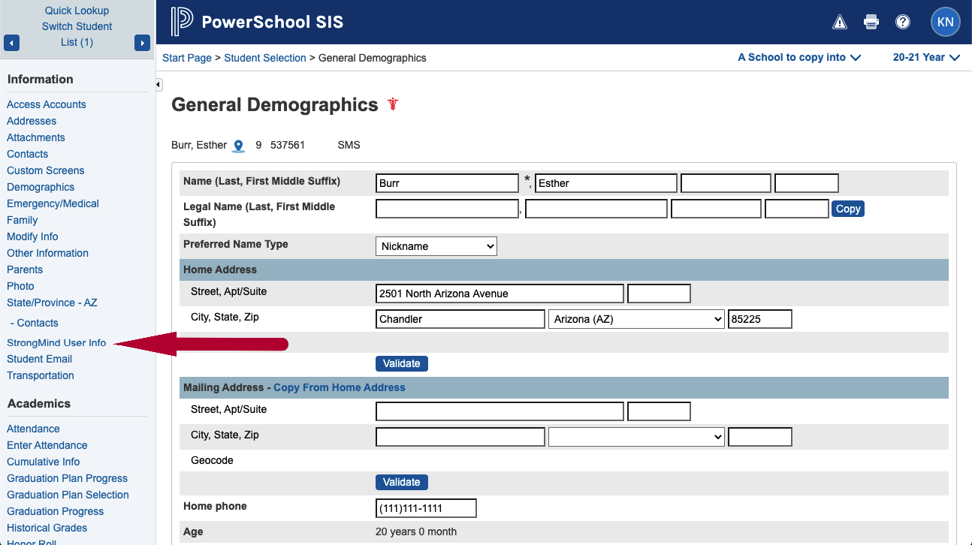Image resolution: width=972 pixels, height=545 pixels.
Task: Click the age value 20 years 0 month
Action: [x=416, y=531]
